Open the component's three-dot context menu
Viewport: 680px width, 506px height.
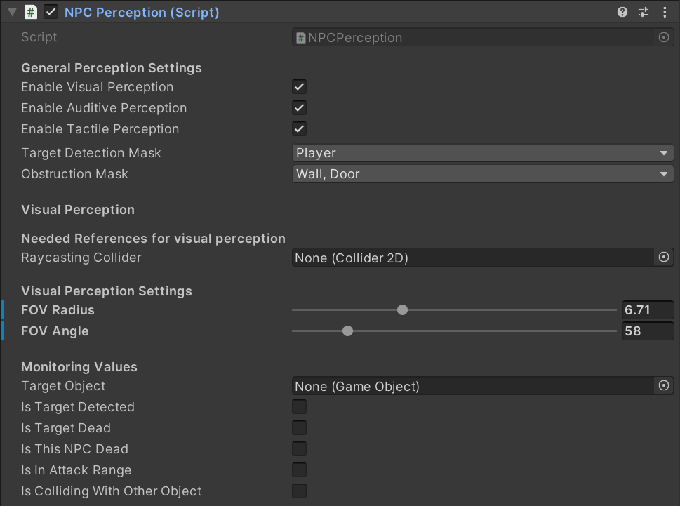(665, 12)
